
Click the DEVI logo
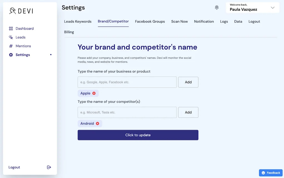pos(21,11)
